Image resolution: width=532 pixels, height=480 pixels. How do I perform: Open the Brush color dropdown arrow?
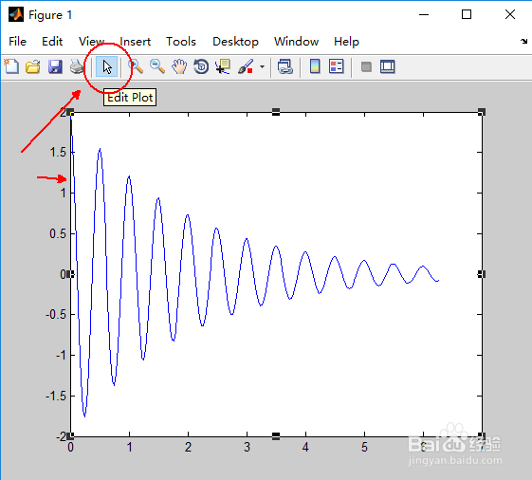point(262,66)
